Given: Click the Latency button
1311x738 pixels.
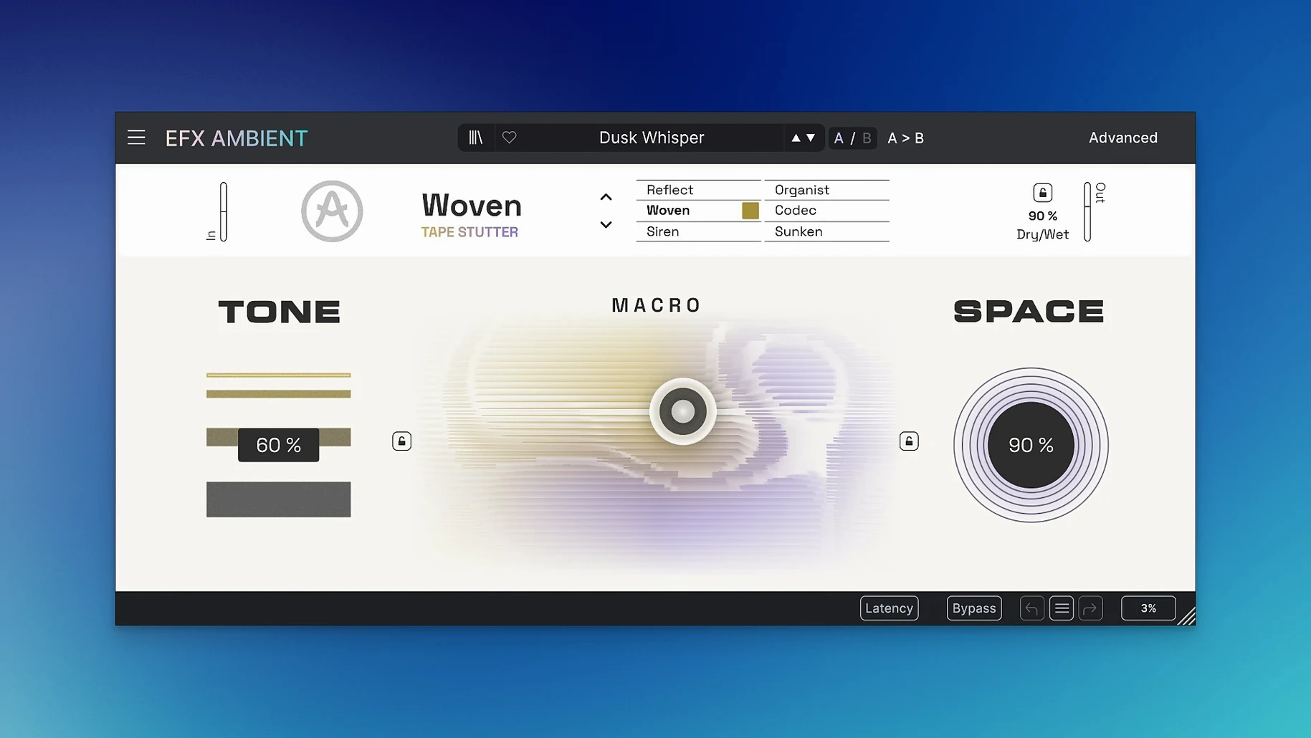Looking at the screenshot, I should pyautogui.click(x=889, y=608).
